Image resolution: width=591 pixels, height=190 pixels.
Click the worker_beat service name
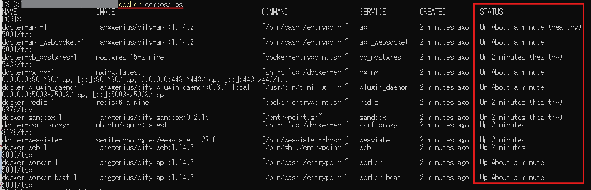[x=380, y=177]
